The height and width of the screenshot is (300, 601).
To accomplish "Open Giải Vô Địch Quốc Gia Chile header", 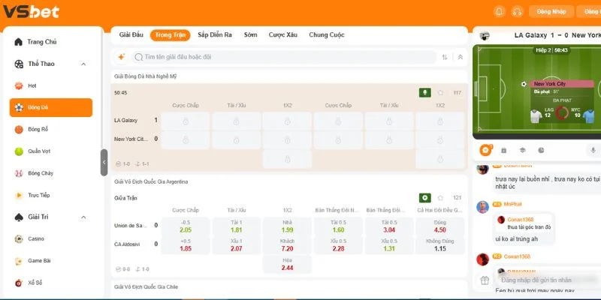I will 289,286.
